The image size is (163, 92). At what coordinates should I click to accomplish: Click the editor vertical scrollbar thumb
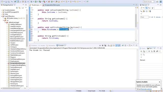coord(136,20)
